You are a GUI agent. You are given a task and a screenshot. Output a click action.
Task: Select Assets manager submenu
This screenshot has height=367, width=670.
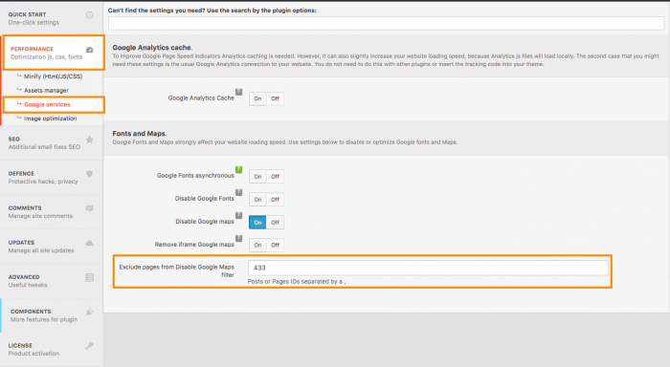(x=46, y=91)
